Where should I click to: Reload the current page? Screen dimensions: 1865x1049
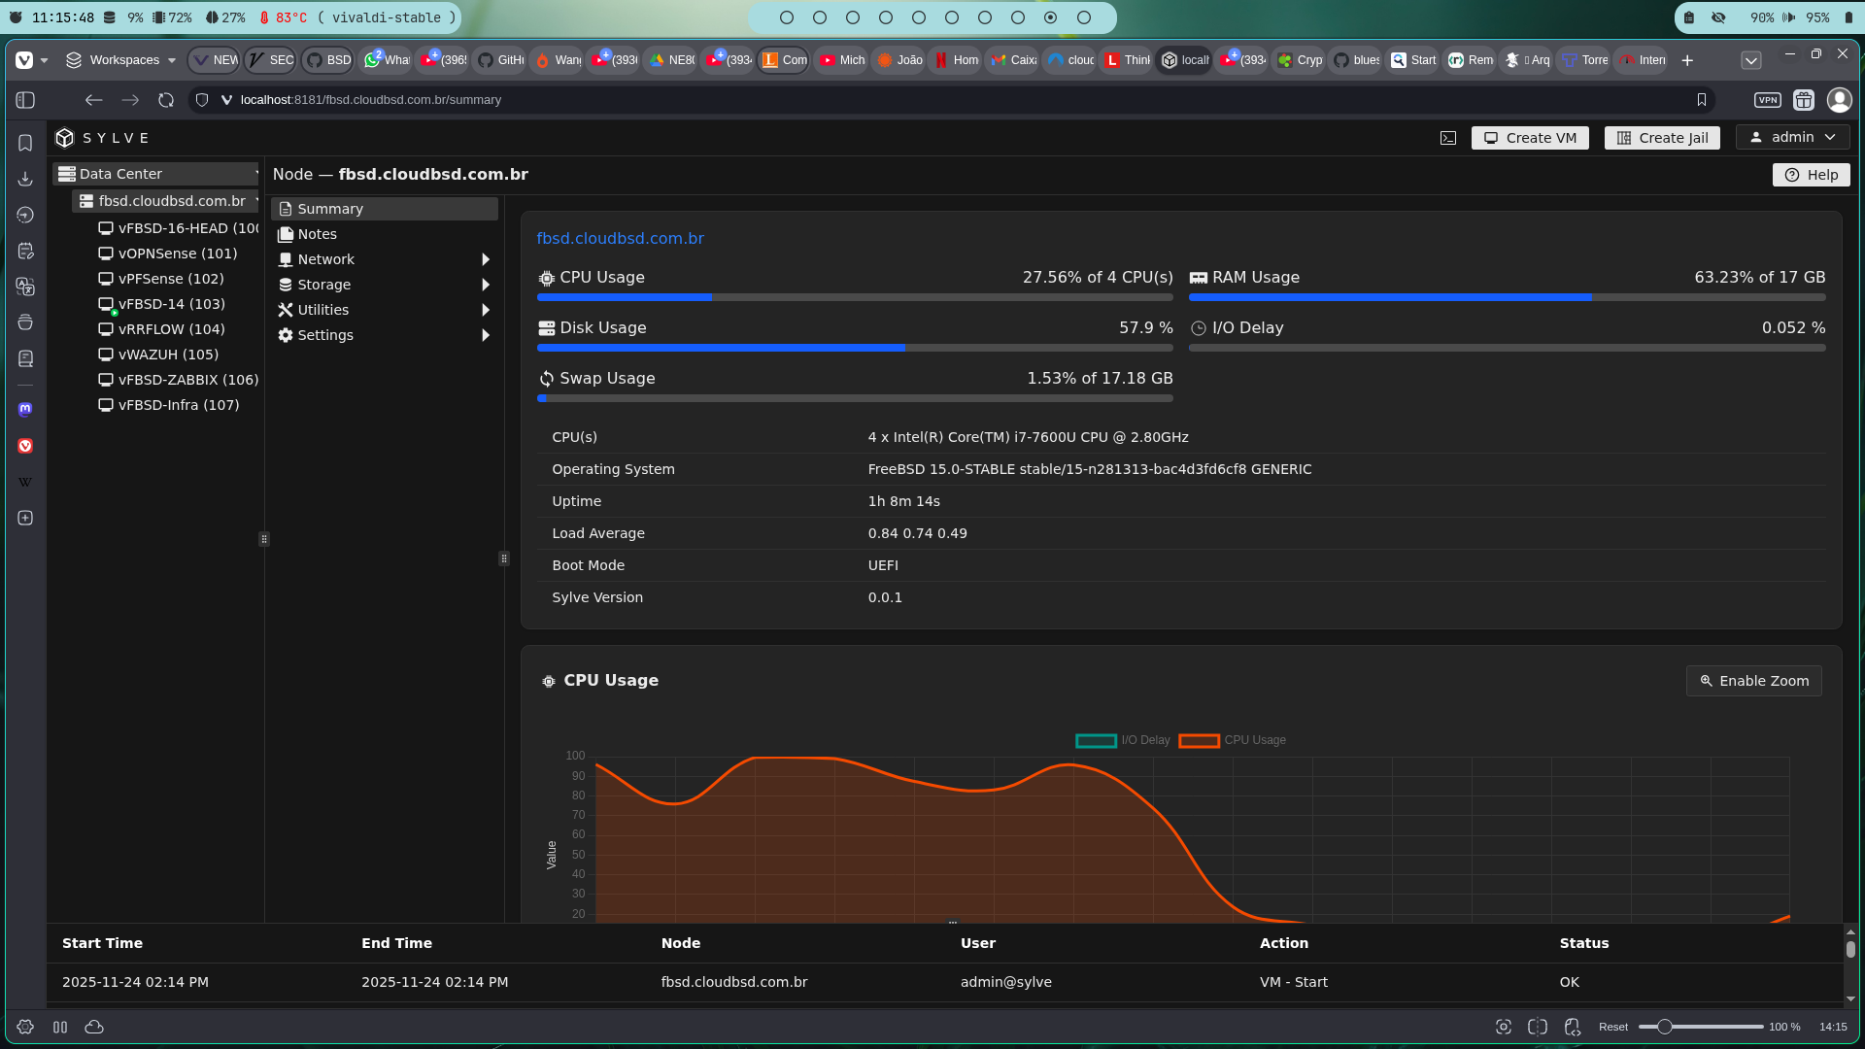pos(166,100)
